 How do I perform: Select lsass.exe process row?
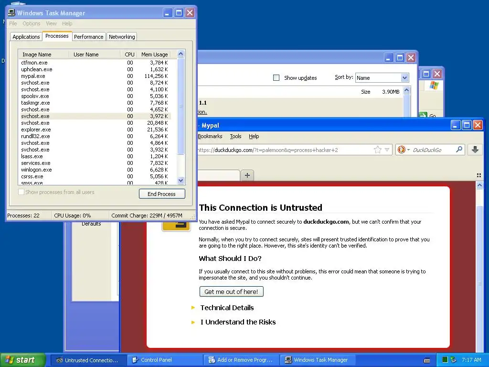pyautogui.click(x=95, y=156)
